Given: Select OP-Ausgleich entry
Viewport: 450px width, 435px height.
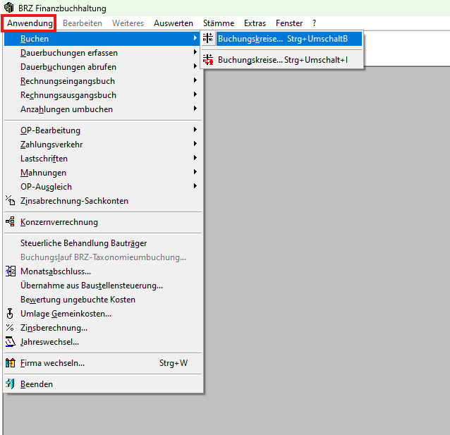Looking at the screenshot, I should click(x=103, y=187).
